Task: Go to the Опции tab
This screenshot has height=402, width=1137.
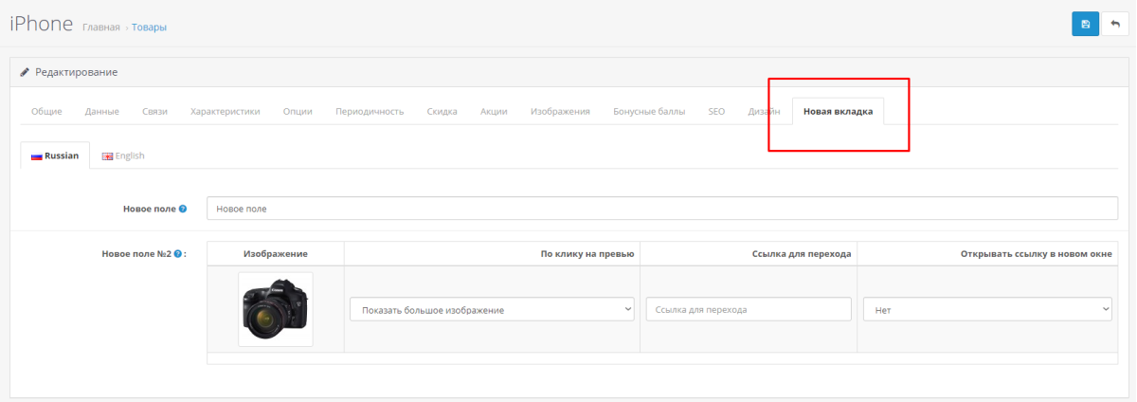Action: (x=298, y=112)
